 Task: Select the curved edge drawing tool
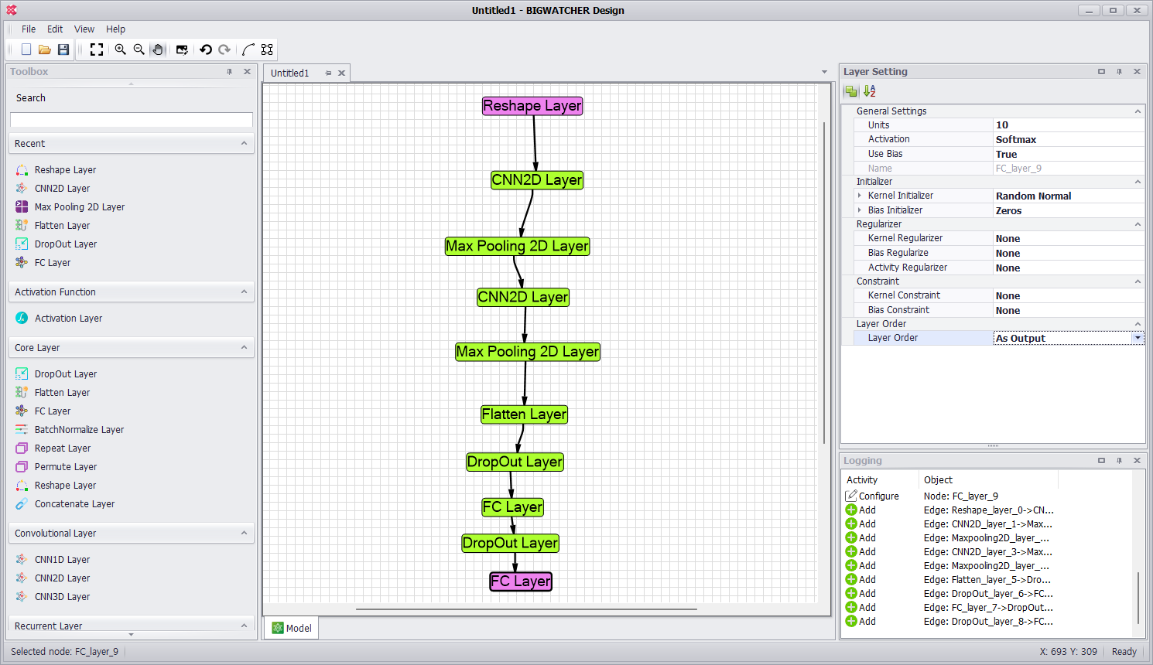click(248, 49)
